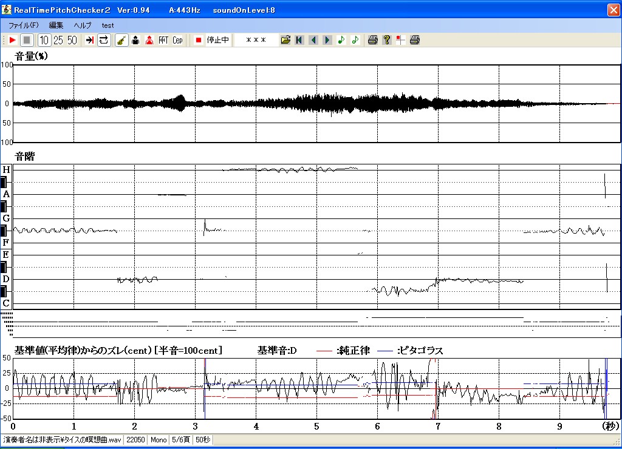
Task: Toggle the loop repeat icon
Action: [x=103, y=40]
